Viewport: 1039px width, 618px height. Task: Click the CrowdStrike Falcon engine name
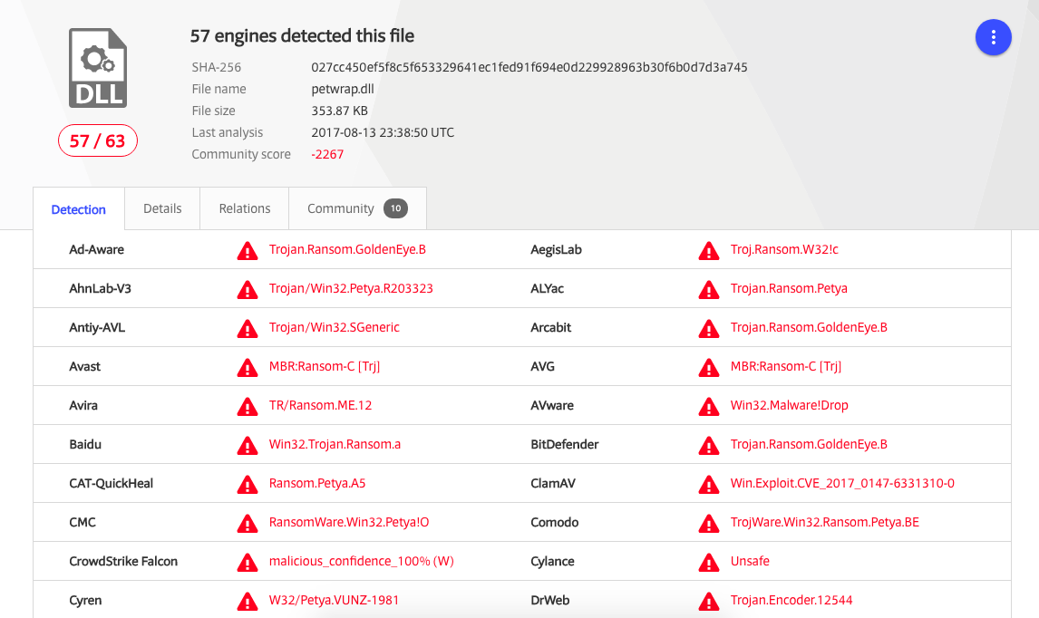[123, 562]
